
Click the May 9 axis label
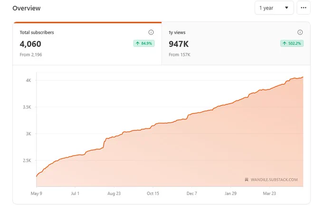click(x=37, y=194)
